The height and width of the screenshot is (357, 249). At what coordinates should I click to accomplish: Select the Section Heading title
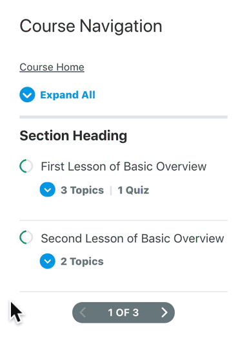coord(73,136)
